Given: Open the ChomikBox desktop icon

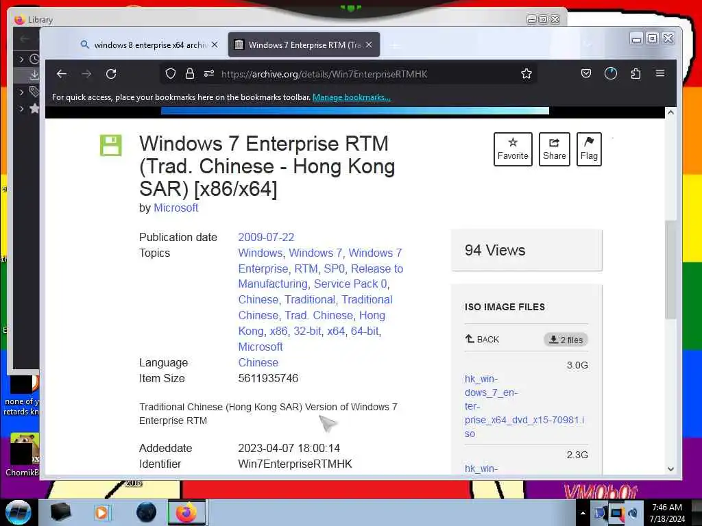Looking at the screenshot, I should tap(23, 455).
